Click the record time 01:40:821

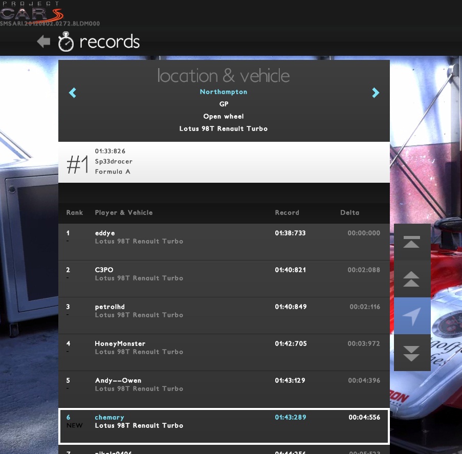[x=290, y=270]
